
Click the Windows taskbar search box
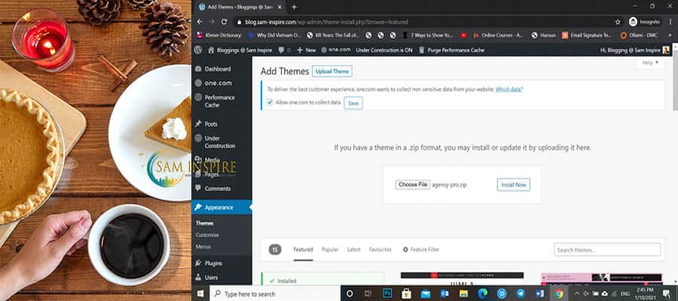pyautogui.click(x=275, y=293)
